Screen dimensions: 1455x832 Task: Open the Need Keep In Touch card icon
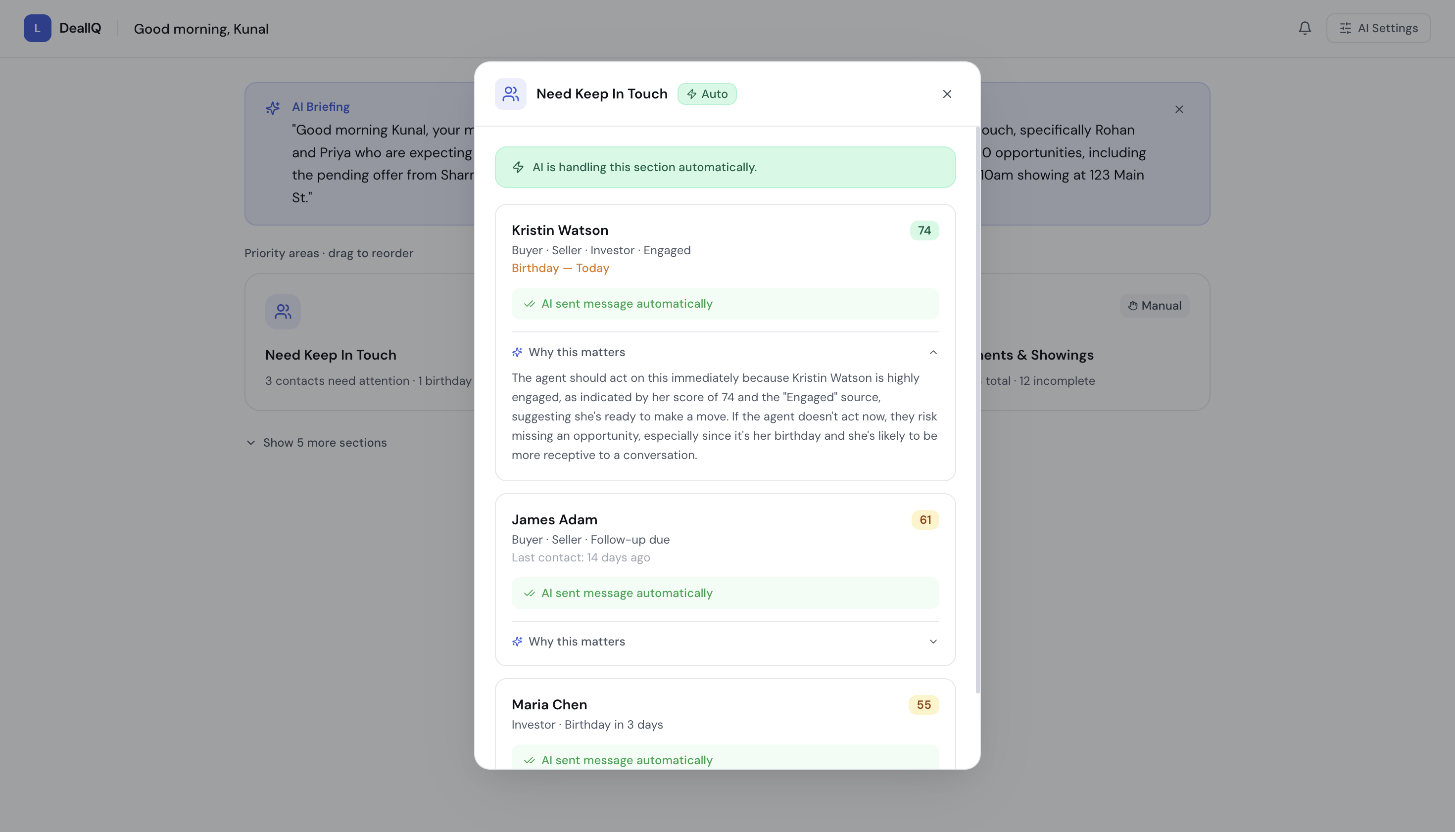click(x=283, y=312)
